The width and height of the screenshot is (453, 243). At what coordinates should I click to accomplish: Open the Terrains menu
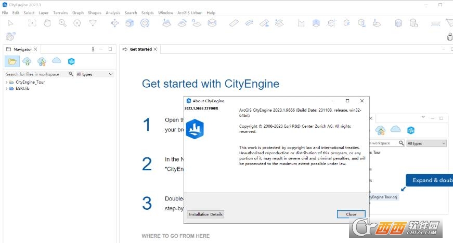point(60,12)
